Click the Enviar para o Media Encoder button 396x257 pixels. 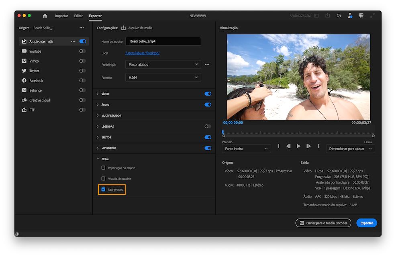pyautogui.click(x=323, y=222)
